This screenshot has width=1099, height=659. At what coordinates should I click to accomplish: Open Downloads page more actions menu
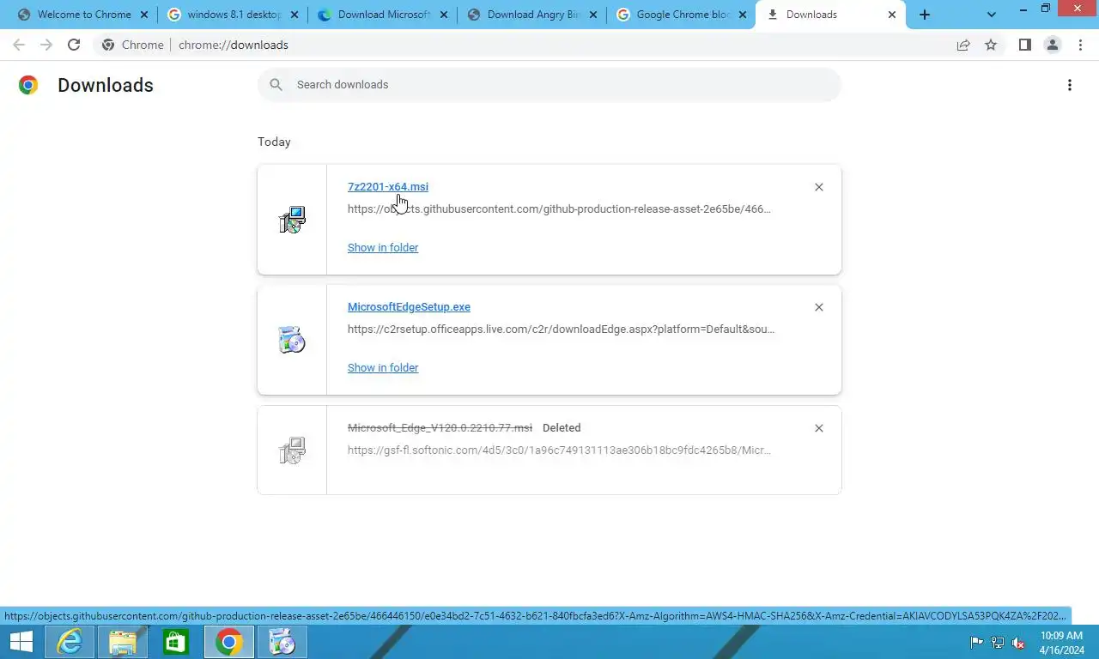1069,85
